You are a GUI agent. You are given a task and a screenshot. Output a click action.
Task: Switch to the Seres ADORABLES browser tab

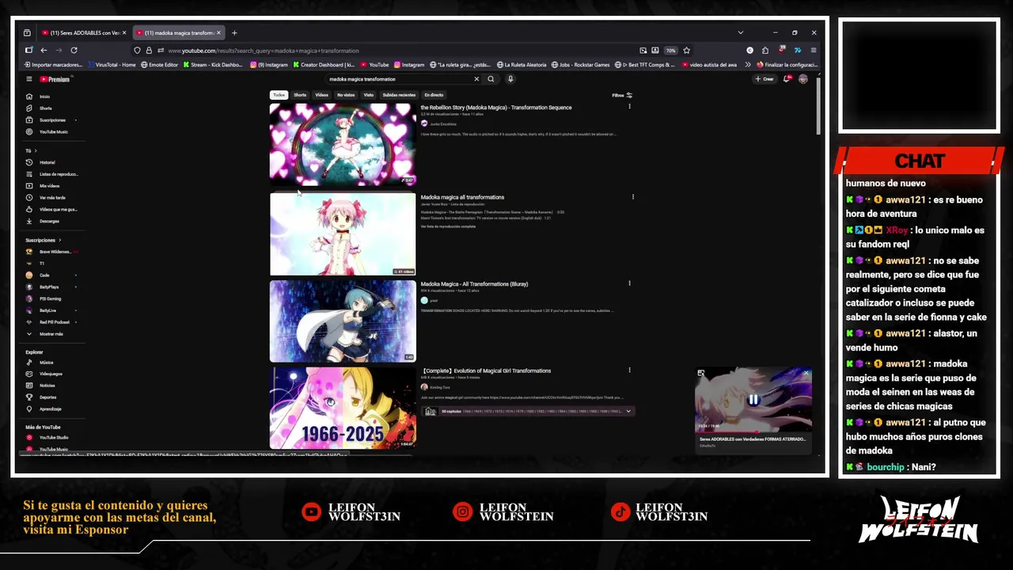coord(83,33)
